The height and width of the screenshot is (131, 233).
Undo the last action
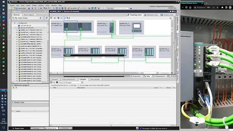pos(44,8)
